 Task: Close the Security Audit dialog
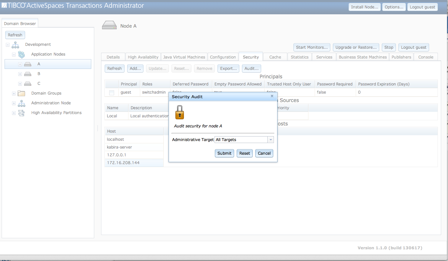coord(272,96)
